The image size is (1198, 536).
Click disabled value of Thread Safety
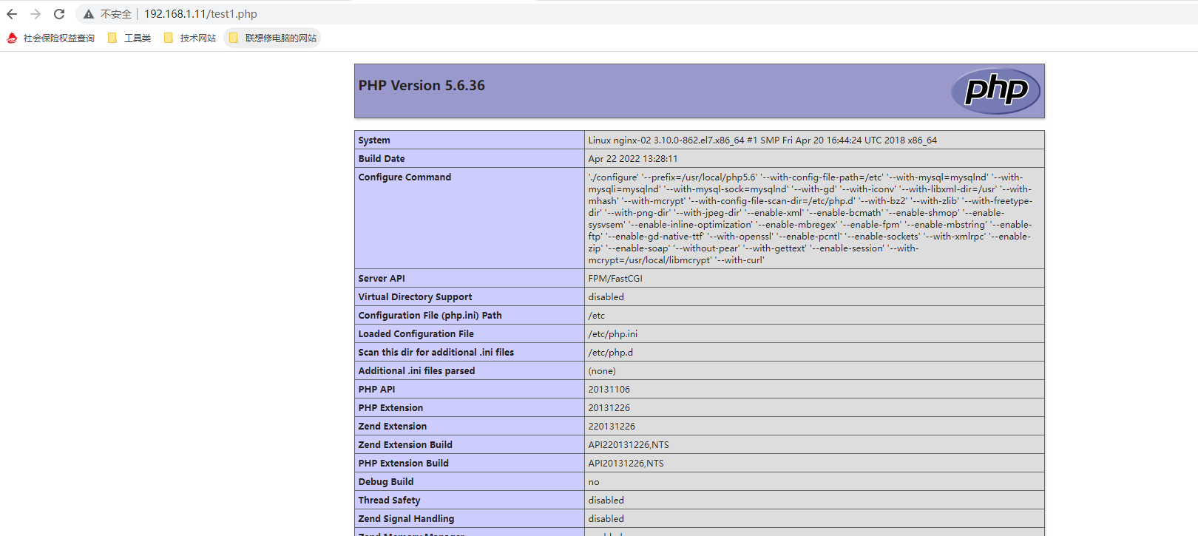(x=606, y=501)
